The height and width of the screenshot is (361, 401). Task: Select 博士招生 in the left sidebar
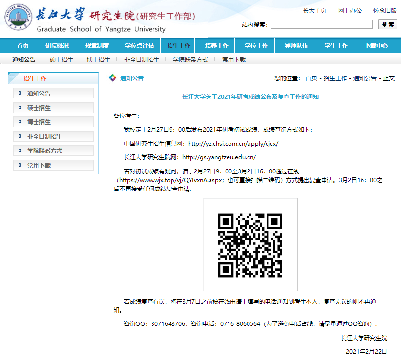click(39, 122)
